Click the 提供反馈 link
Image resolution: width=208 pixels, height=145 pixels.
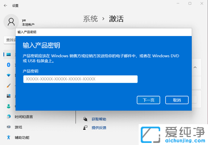[99, 128]
